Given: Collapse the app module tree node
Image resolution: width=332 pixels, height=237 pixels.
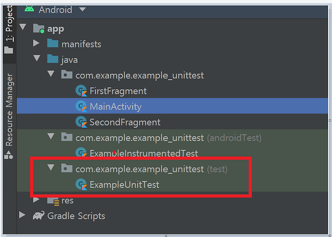Looking at the screenshot, I should (x=23, y=27).
